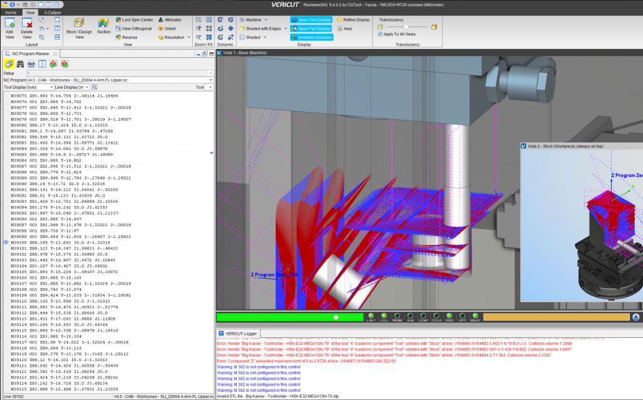Click the bottom-right fit icon in Zoom / Fit

tap(208, 37)
